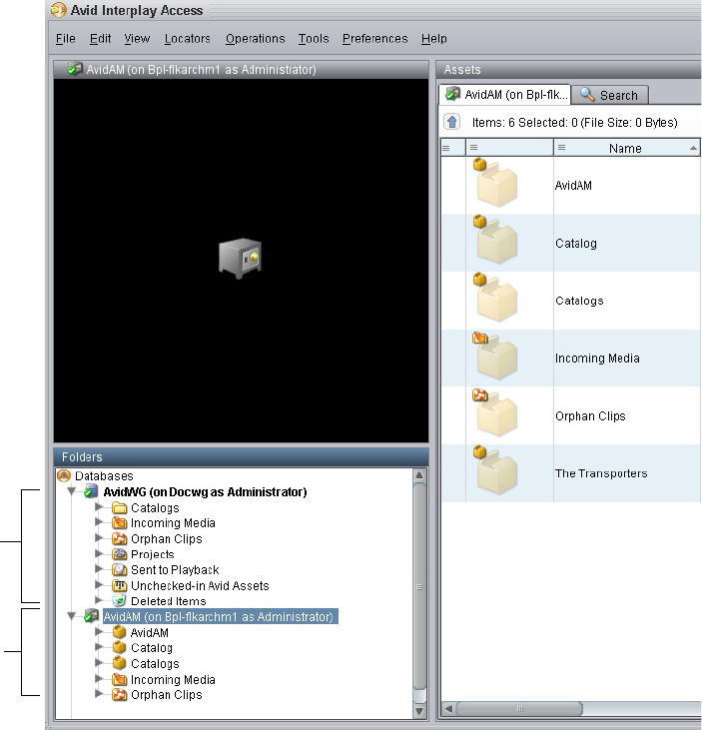
Task: Expand the AvidAM folder under archive database
Action: point(99,632)
